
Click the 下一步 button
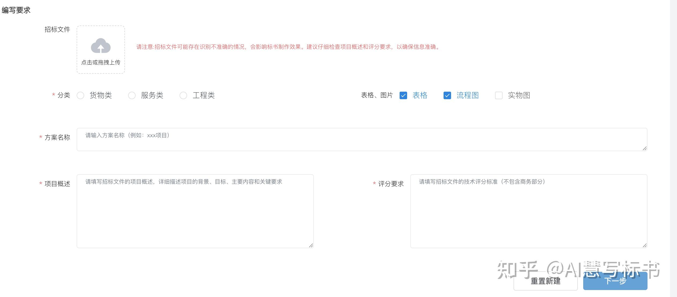click(615, 281)
